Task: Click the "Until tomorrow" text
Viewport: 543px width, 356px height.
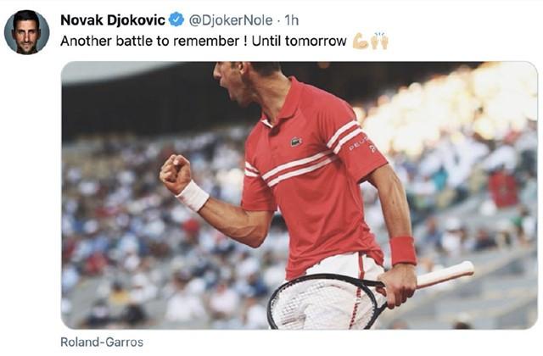Action: [299, 42]
